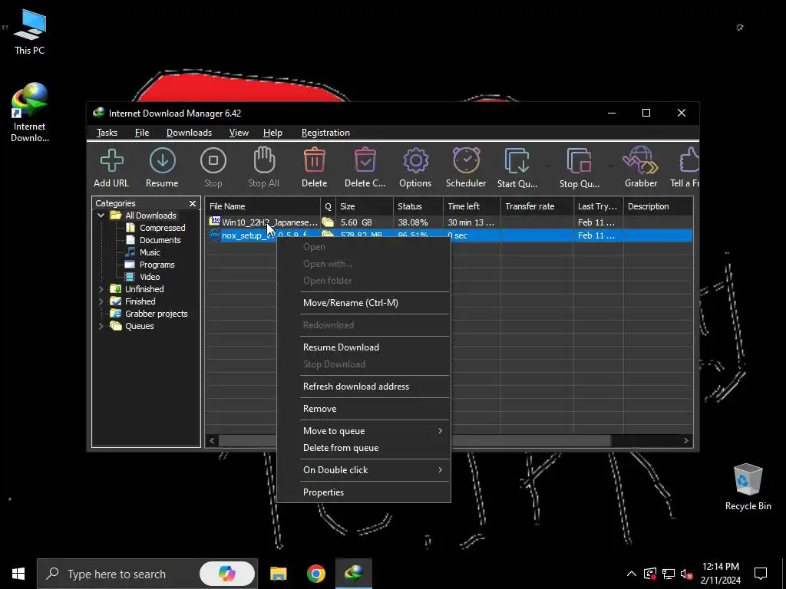The width and height of the screenshot is (786, 589).
Task: Open the notification center icon
Action: pyautogui.click(x=761, y=574)
